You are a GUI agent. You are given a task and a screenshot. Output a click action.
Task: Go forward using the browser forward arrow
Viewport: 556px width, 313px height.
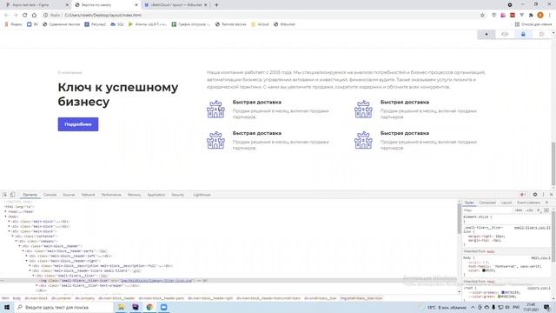(x=16, y=15)
